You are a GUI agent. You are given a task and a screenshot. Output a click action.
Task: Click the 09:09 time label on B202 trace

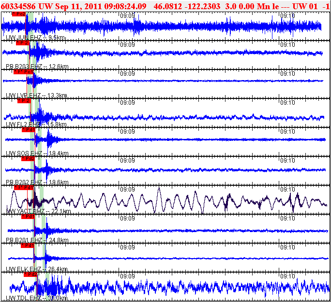coord(127,160)
